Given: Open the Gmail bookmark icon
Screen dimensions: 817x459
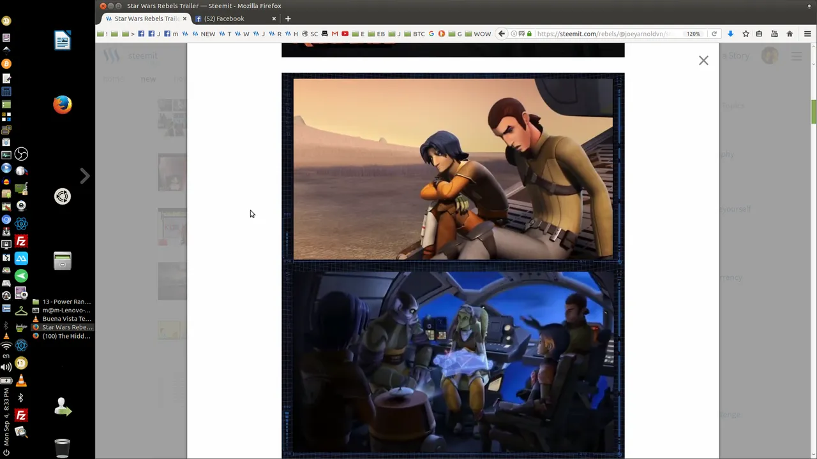Looking at the screenshot, I should click(x=334, y=34).
